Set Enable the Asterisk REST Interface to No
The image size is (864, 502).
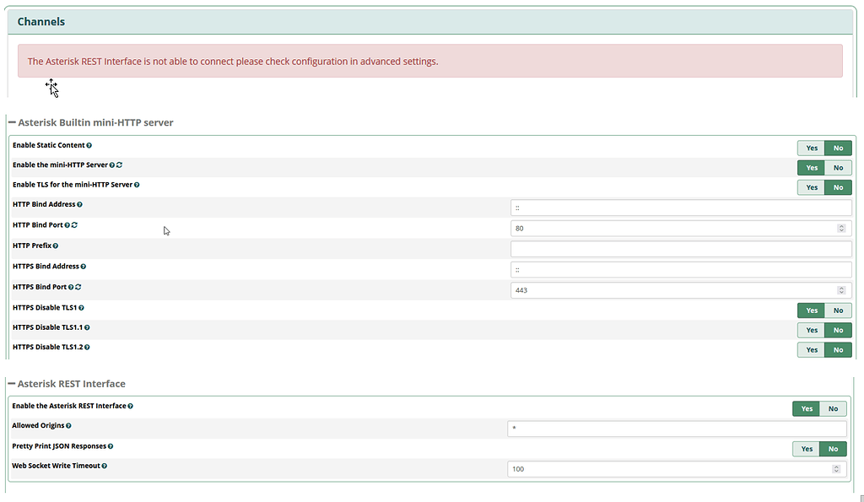point(833,408)
